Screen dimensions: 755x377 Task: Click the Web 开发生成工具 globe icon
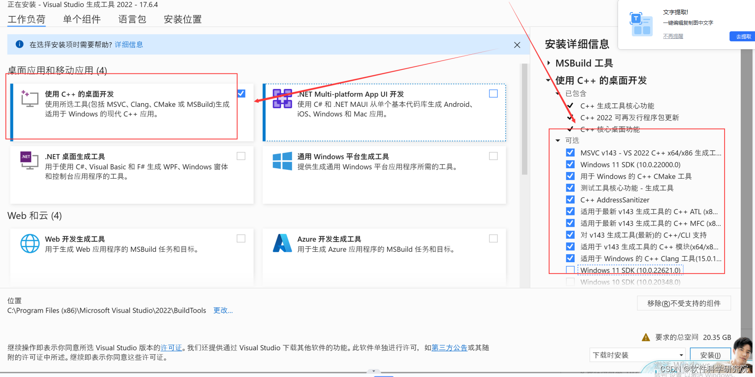[30, 243]
